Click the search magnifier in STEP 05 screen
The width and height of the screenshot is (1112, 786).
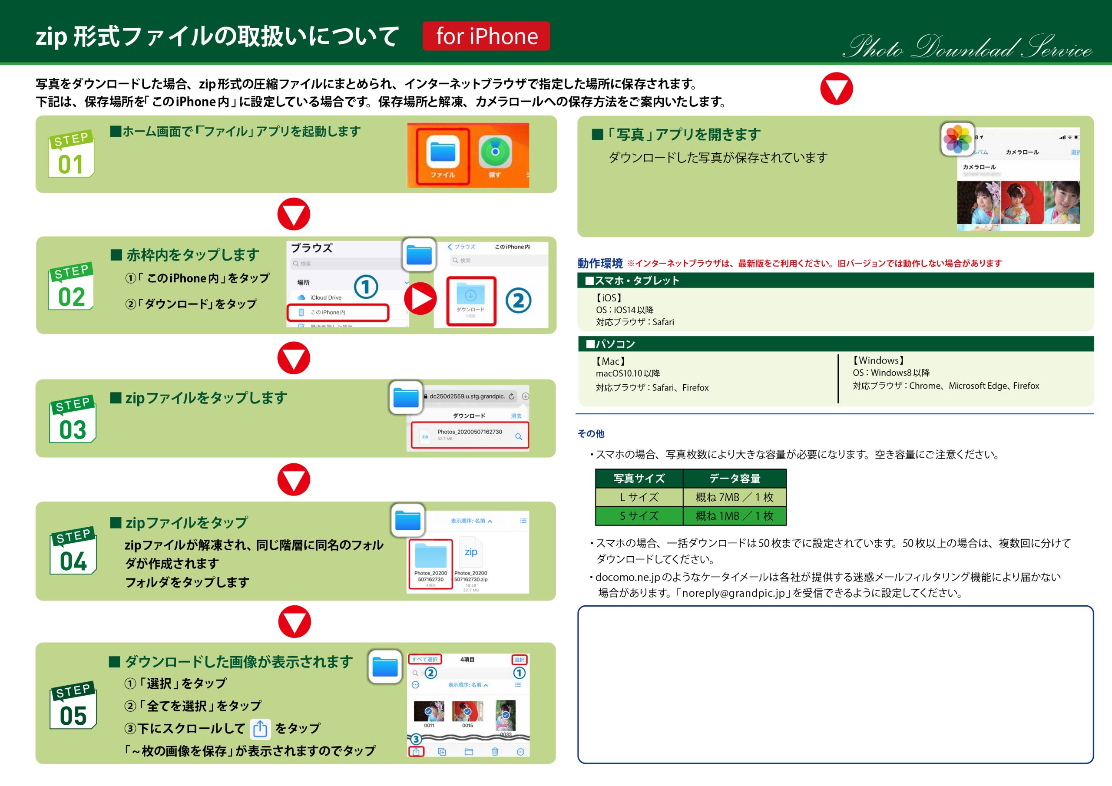pos(415,673)
